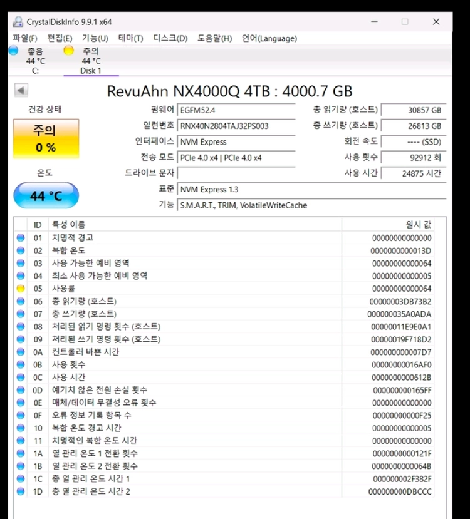Click power on hours value 24875 시간
Viewport: 470px width, 519px height.
(x=414, y=173)
